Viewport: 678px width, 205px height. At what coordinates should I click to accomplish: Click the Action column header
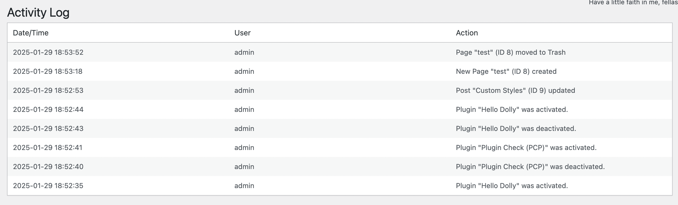click(x=467, y=33)
